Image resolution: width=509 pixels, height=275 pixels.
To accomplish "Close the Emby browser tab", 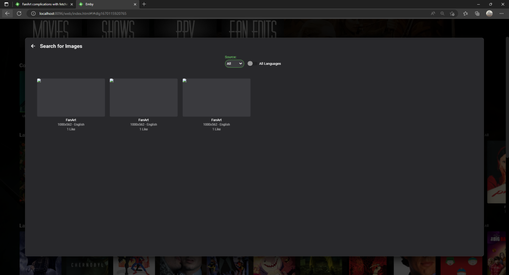I will pyautogui.click(x=135, y=4).
